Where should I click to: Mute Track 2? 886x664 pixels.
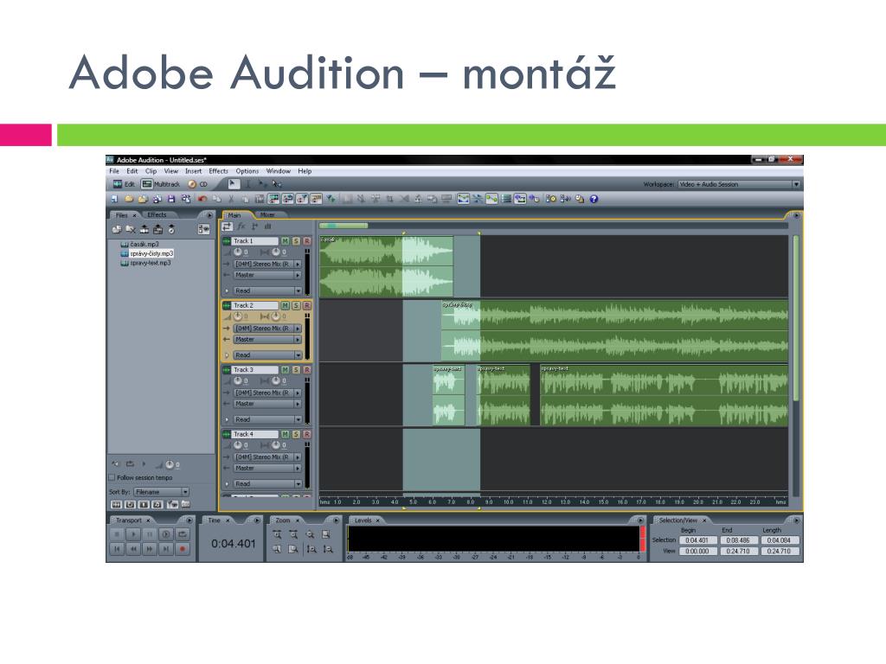[286, 305]
